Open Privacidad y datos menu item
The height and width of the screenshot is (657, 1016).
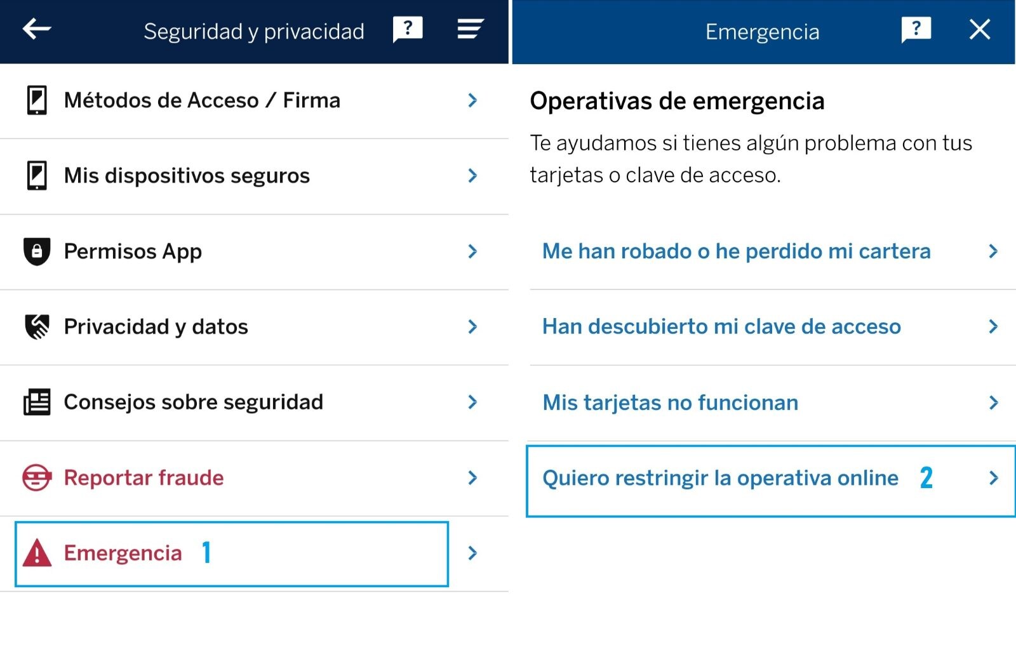[156, 327]
